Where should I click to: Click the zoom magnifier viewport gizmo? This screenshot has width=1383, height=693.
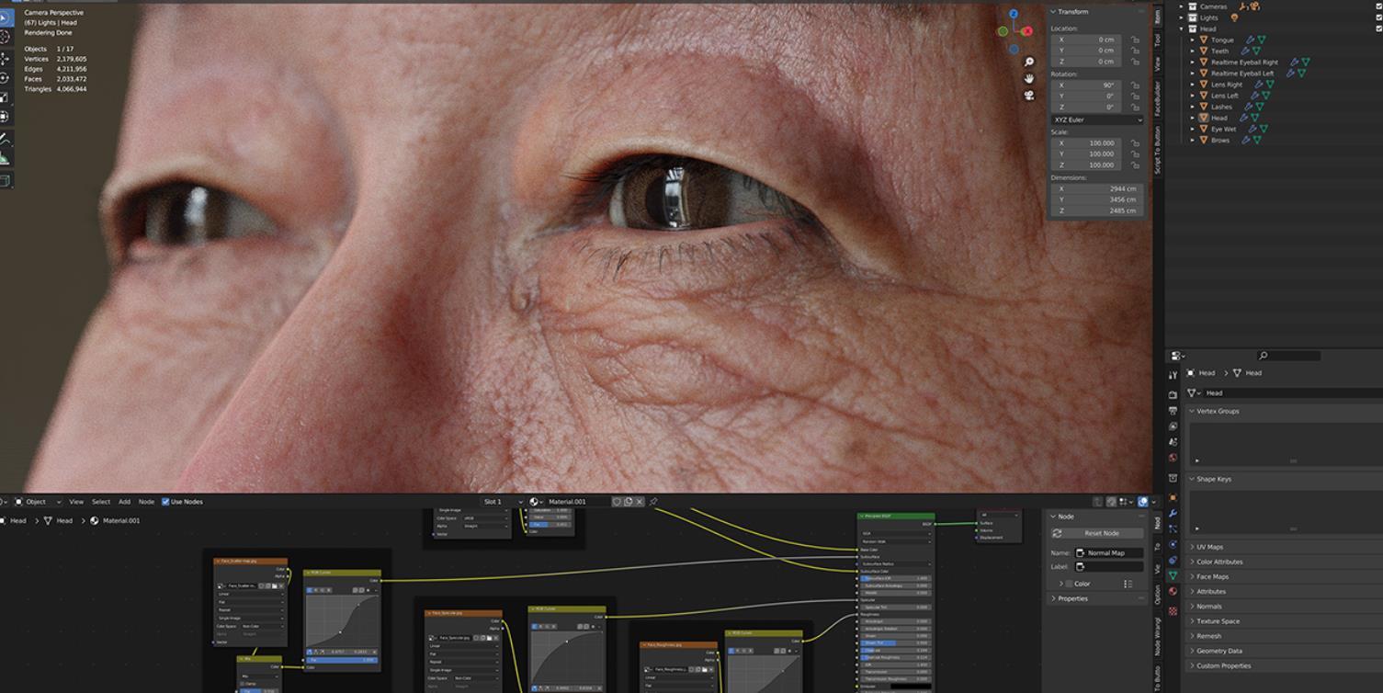1029,62
